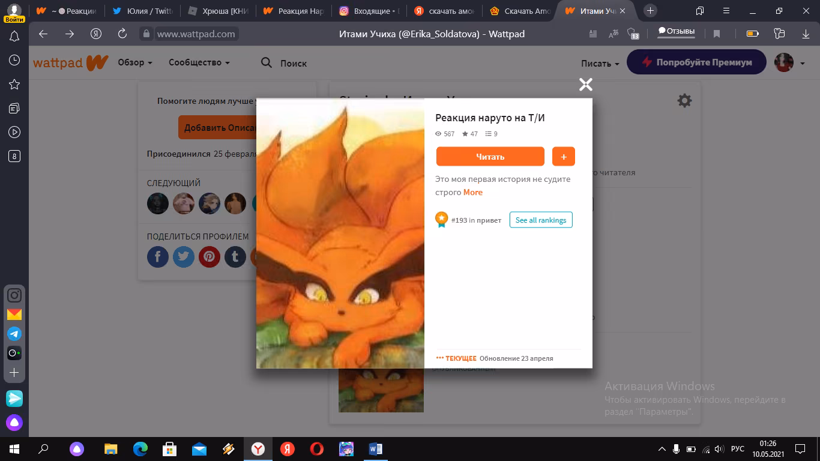Open Отзывы reviews button

pos(676,31)
